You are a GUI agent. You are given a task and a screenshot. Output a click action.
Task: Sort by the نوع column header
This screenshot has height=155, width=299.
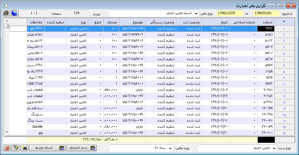[x=77, y=22]
